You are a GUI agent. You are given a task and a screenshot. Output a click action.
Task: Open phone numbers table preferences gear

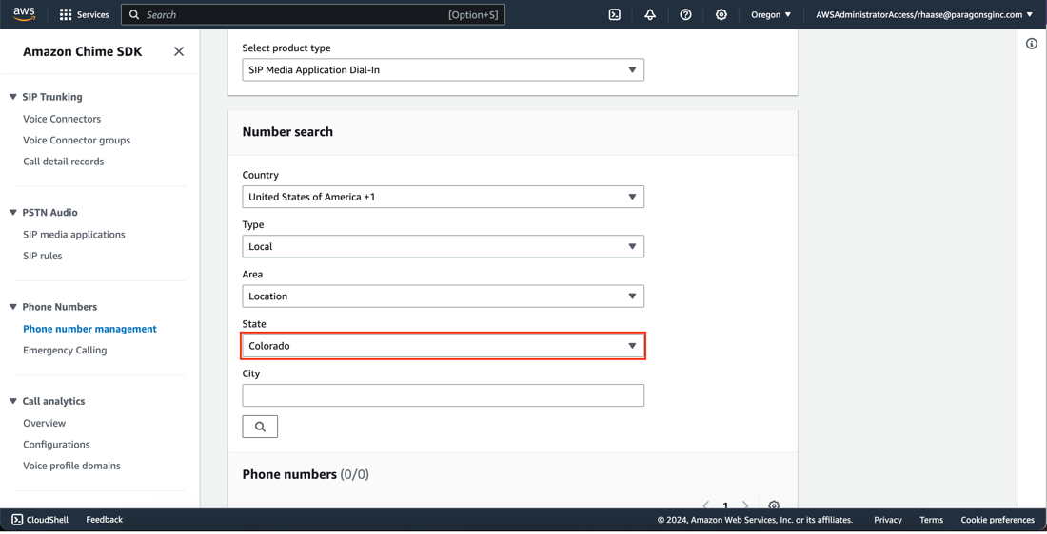pos(774,505)
